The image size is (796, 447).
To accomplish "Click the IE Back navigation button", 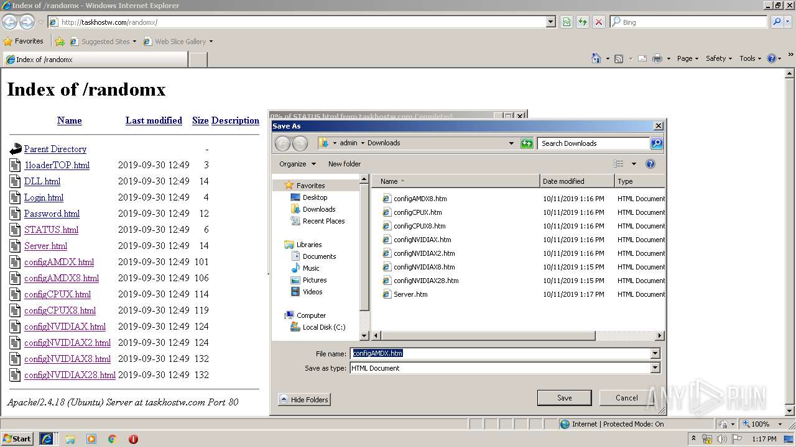I will click(9, 22).
